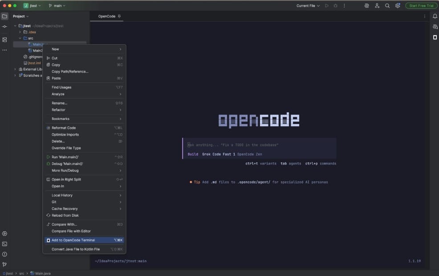
Task: Show more tool windows ellipsis
Action: click(x=4, y=50)
